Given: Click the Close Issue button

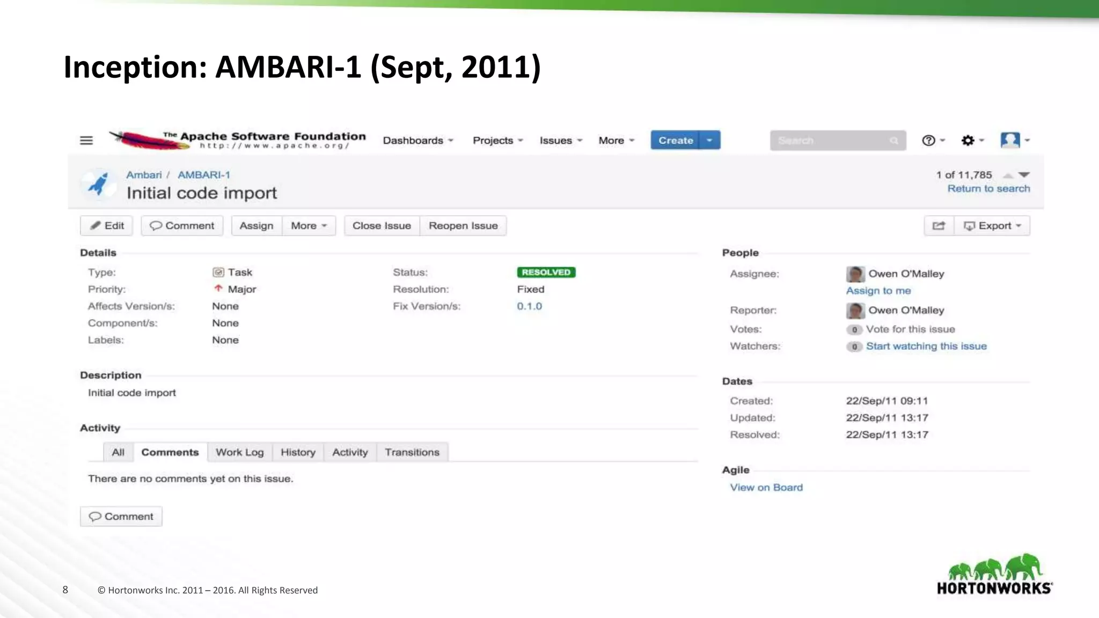Looking at the screenshot, I should point(382,226).
